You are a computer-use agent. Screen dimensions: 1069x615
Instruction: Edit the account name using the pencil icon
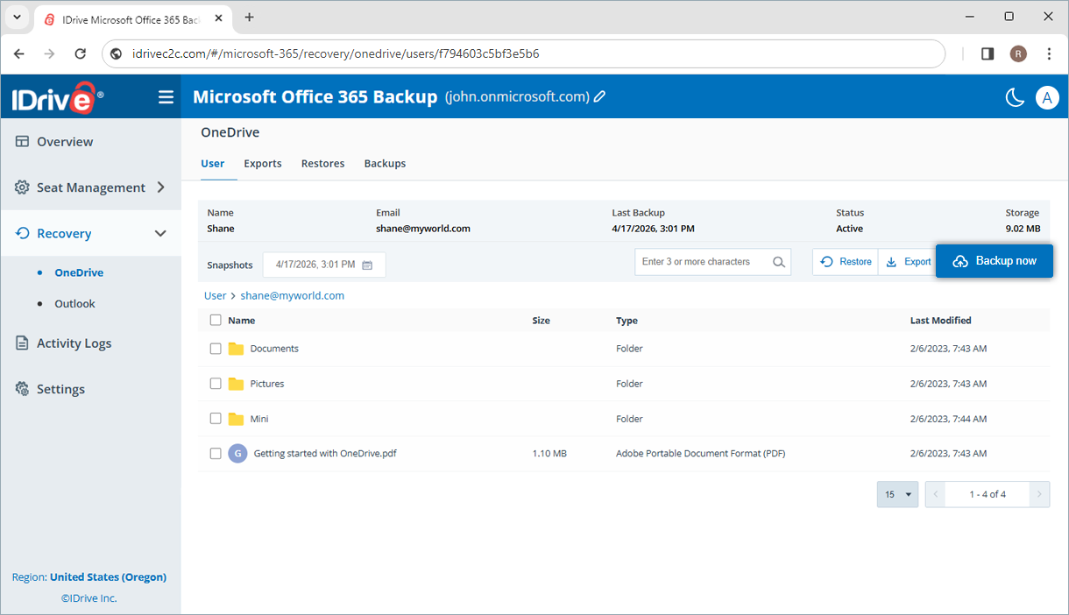tap(599, 96)
